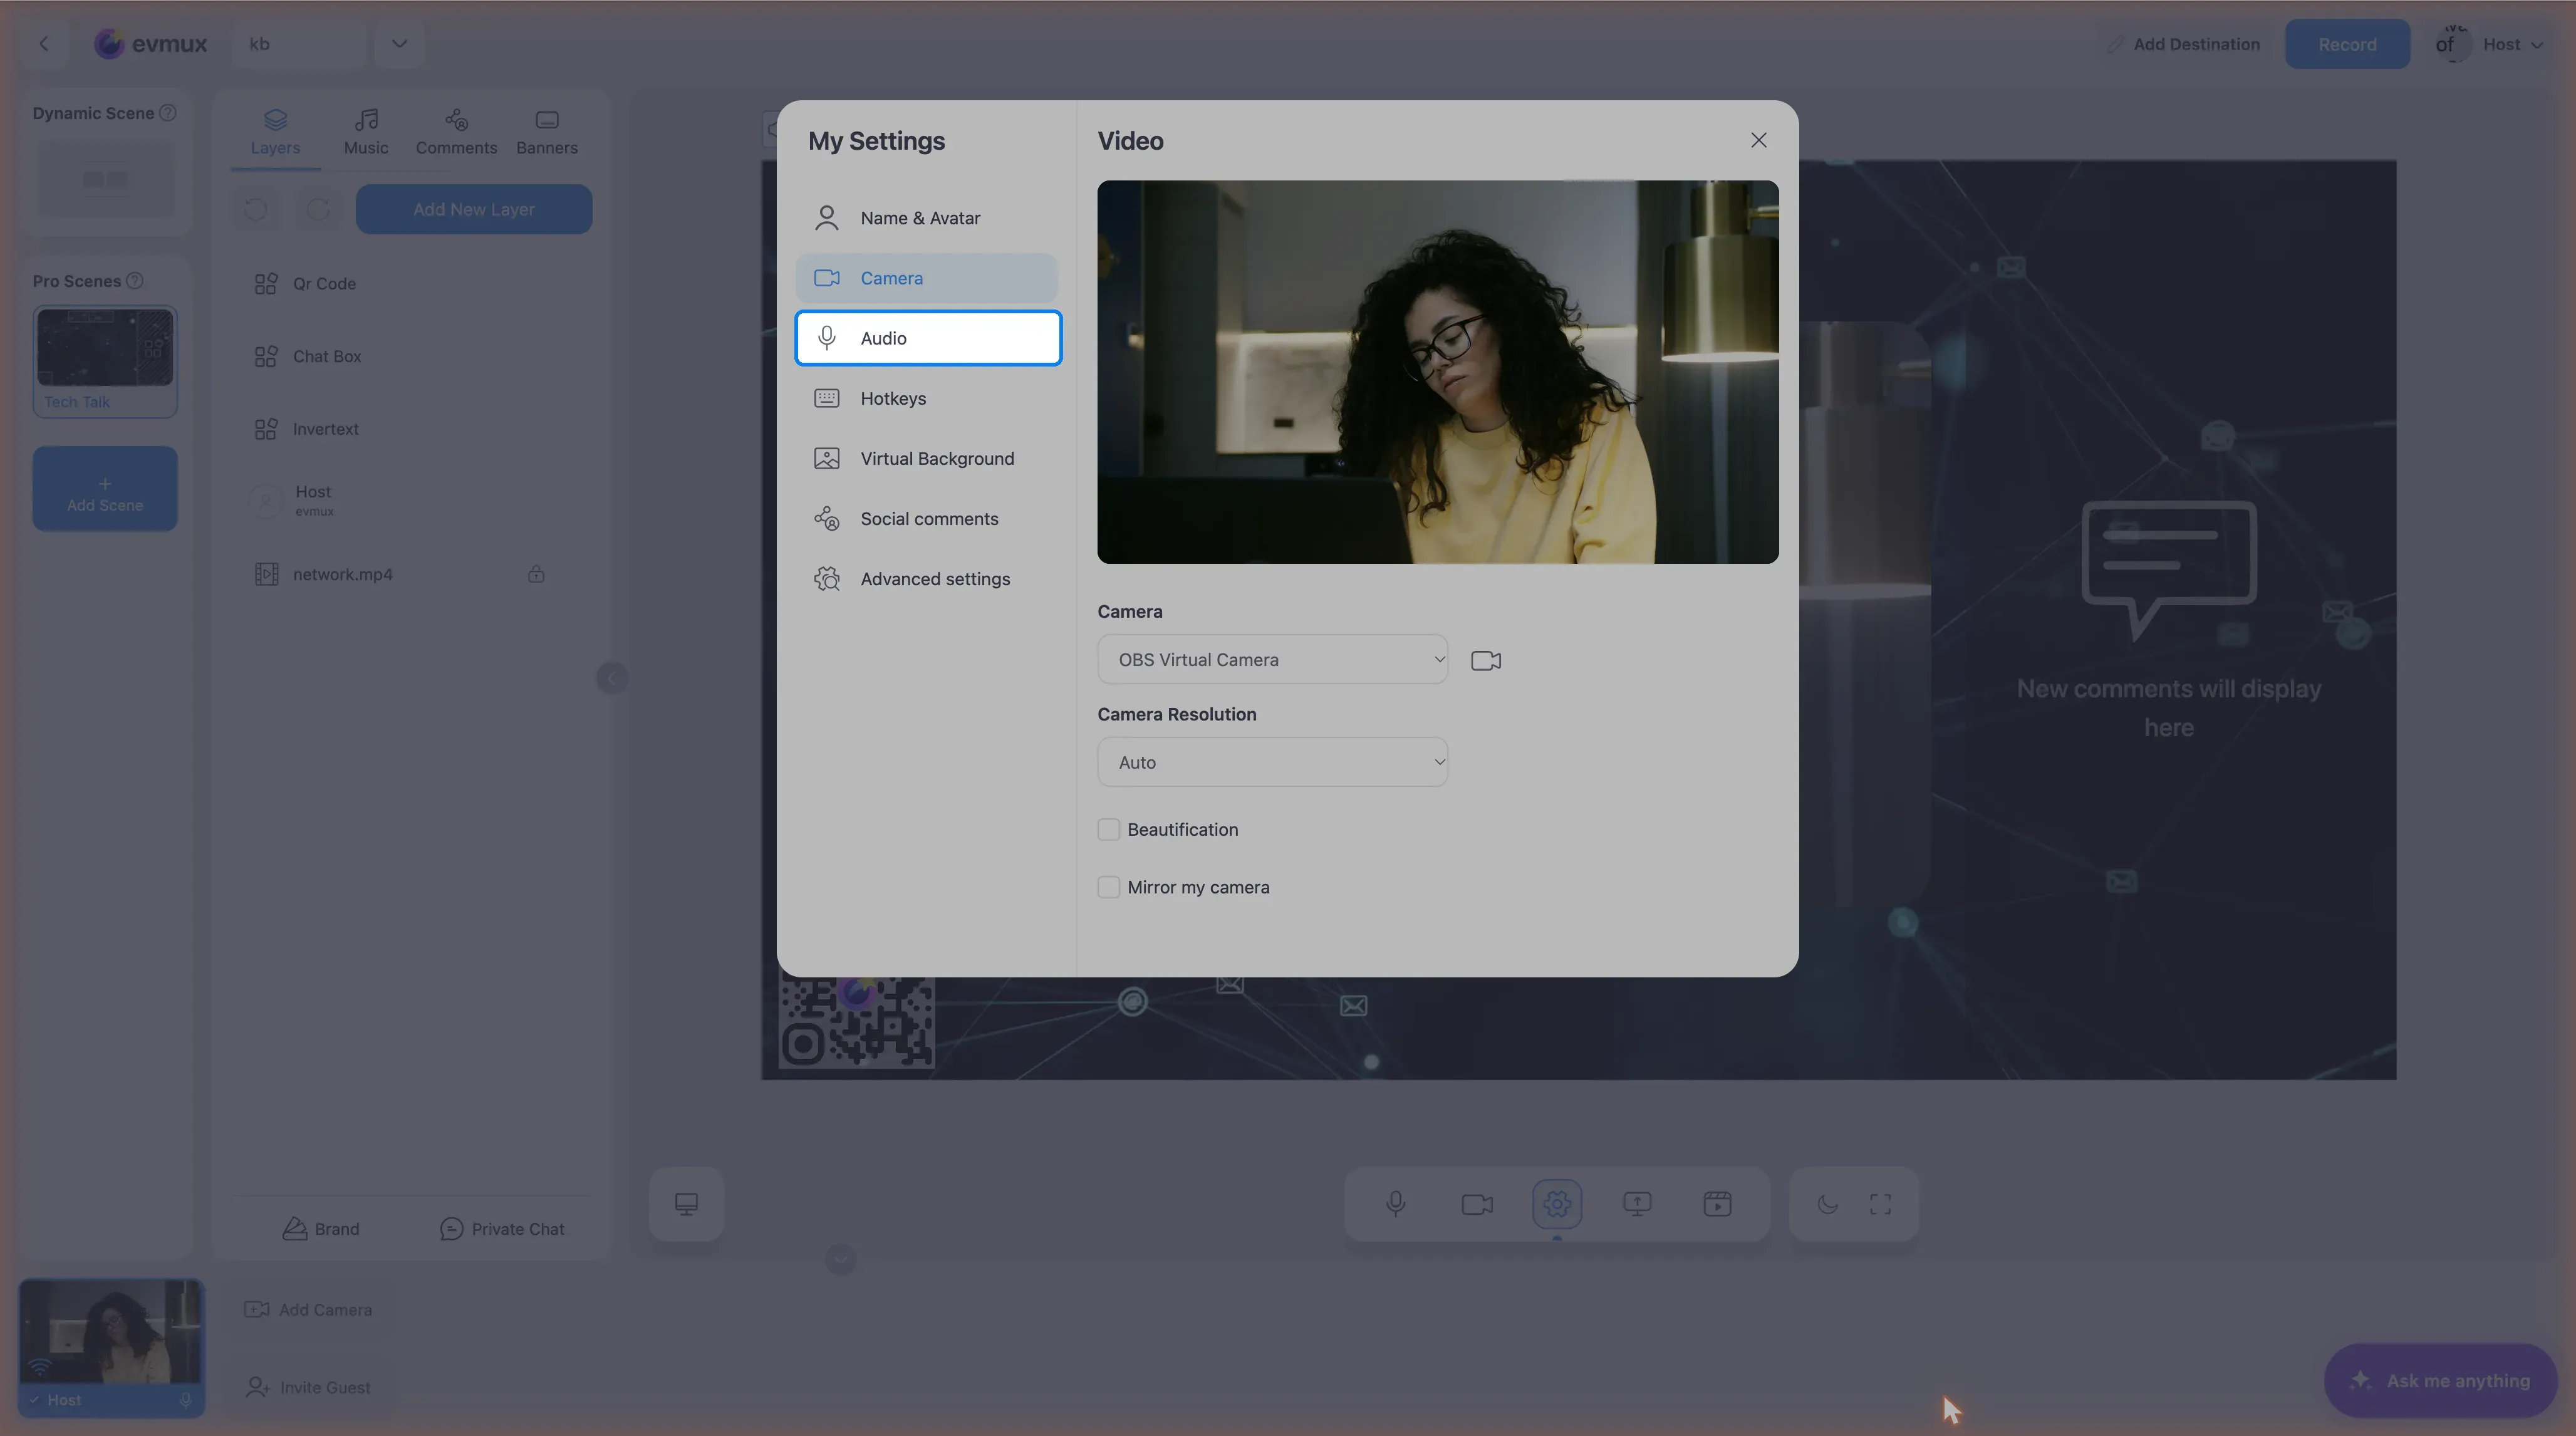The image size is (2576, 1436).
Task: Expand the Camera Resolution Auto dropdown
Action: pyautogui.click(x=1272, y=762)
